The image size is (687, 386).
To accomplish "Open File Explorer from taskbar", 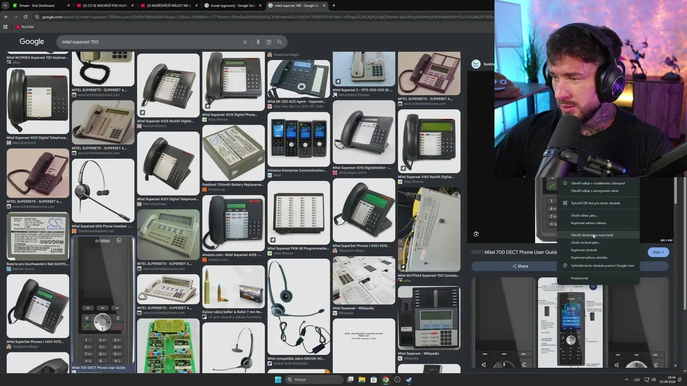I will coord(362,380).
